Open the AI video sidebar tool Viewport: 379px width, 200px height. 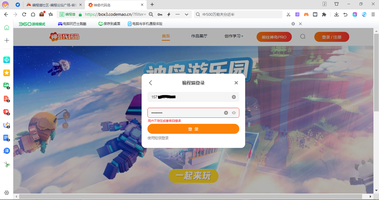7,112
